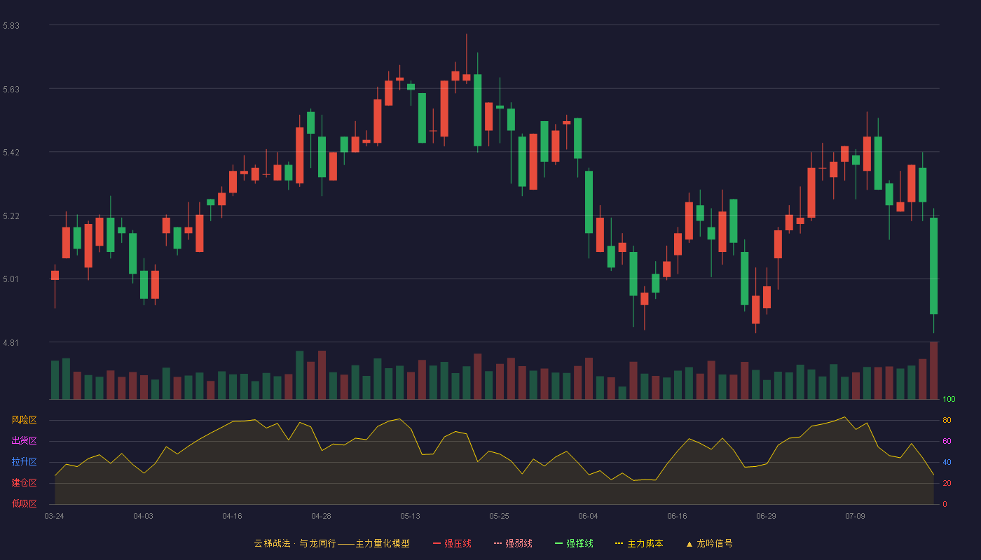This screenshot has height=560, width=981.
Task: Select the last large green candlestick
Action: 933,266
